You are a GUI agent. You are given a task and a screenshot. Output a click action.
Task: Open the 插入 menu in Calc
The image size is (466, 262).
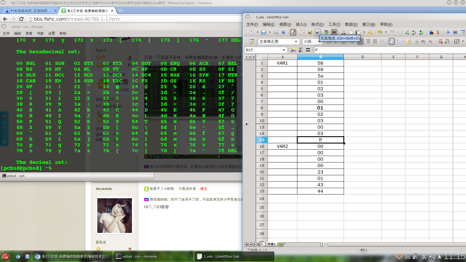(x=301, y=24)
